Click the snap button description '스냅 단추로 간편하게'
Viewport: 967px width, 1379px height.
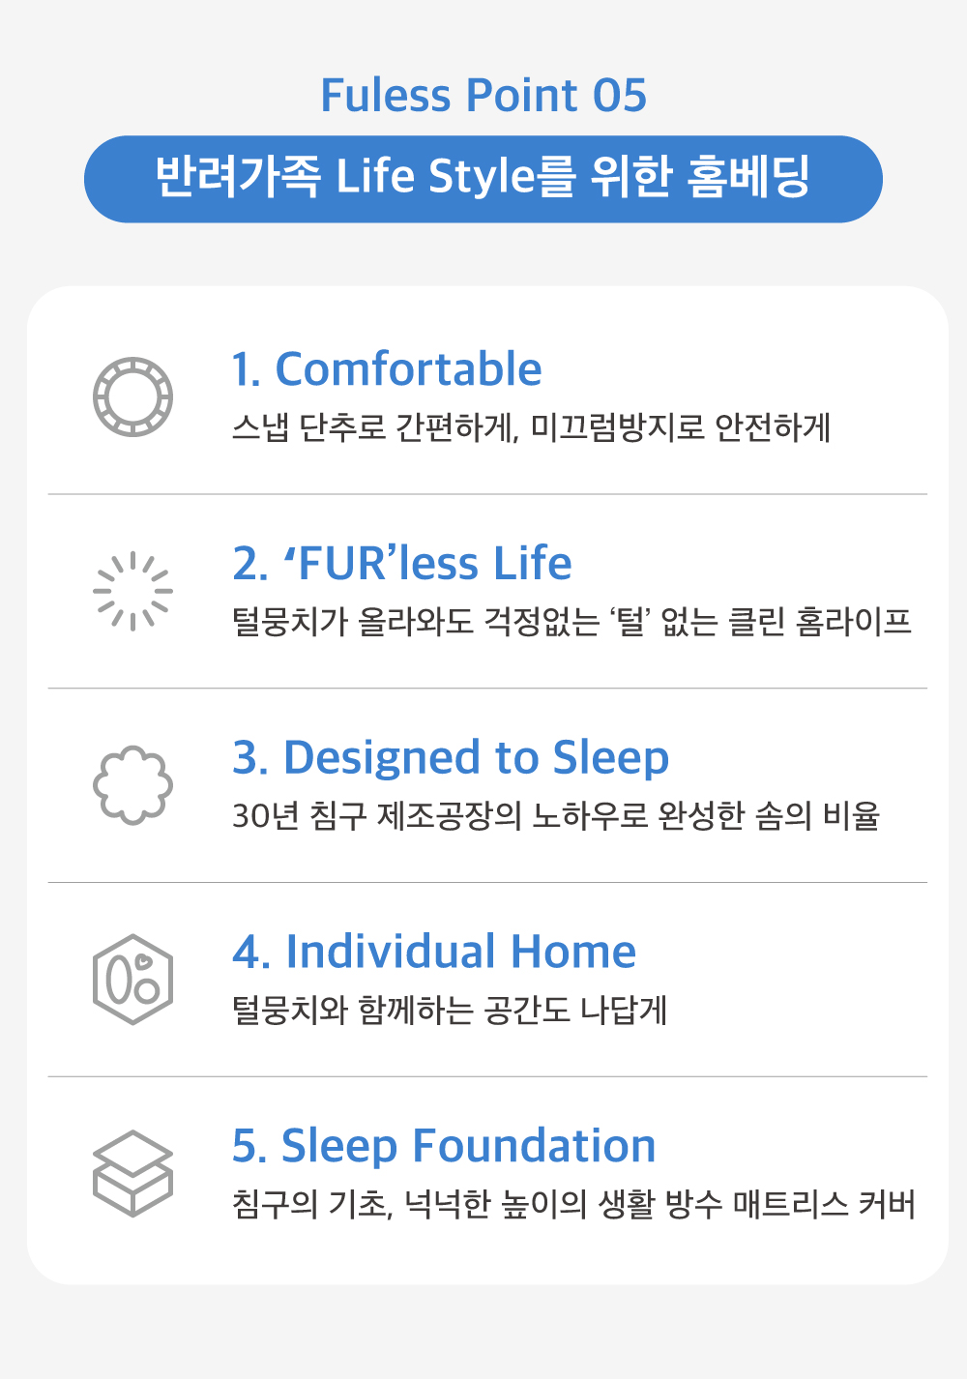pos(374,427)
